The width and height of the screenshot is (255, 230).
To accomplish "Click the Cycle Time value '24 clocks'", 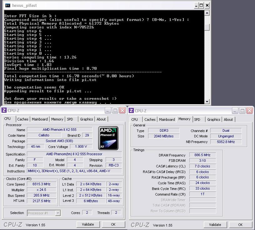I will (202, 183).
